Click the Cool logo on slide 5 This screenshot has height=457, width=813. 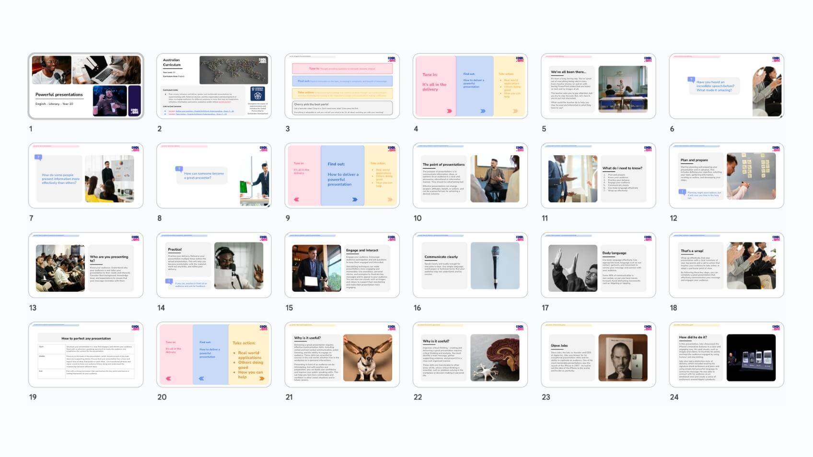648,59
